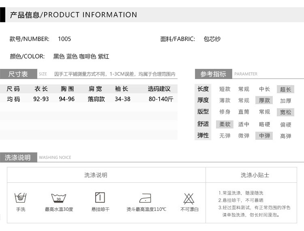Screen dimensions: 304x231
Task: Click the 弹性 parameter row label
Action: [203, 135]
